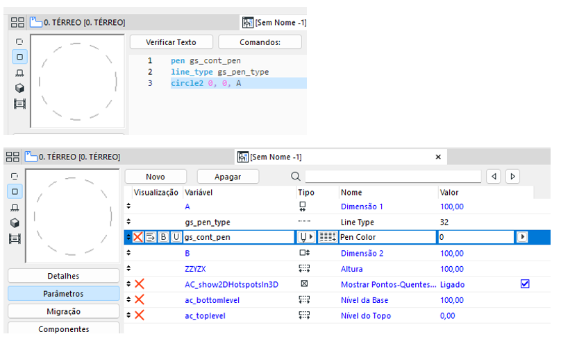The height and width of the screenshot is (341, 561).
Task: Open the Detalhes section
Action: [x=63, y=276]
